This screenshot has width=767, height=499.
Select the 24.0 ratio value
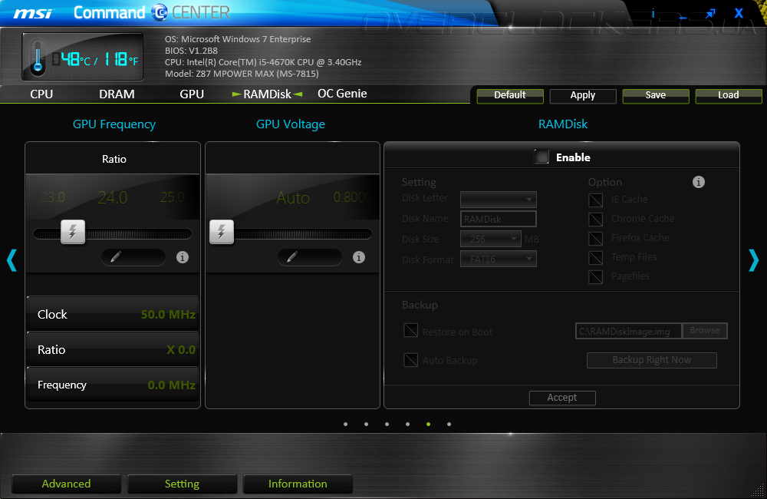tap(113, 197)
